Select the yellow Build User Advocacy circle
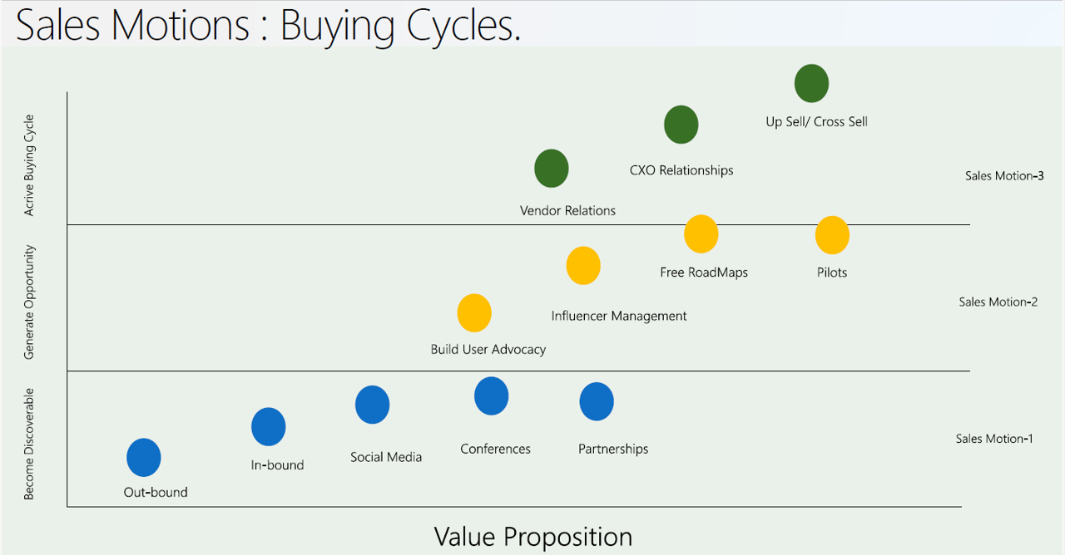The width and height of the screenshot is (1065, 555). click(x=474, y=313)
